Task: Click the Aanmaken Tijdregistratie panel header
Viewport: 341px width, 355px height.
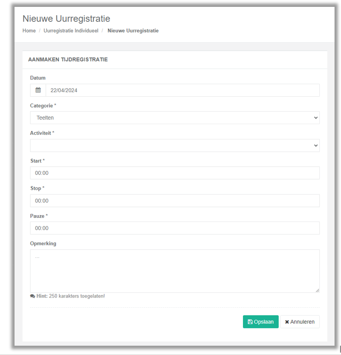Action: coord(175,59)
